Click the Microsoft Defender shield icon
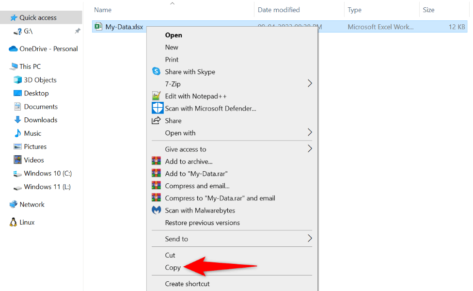 click(x=156, y=108)
